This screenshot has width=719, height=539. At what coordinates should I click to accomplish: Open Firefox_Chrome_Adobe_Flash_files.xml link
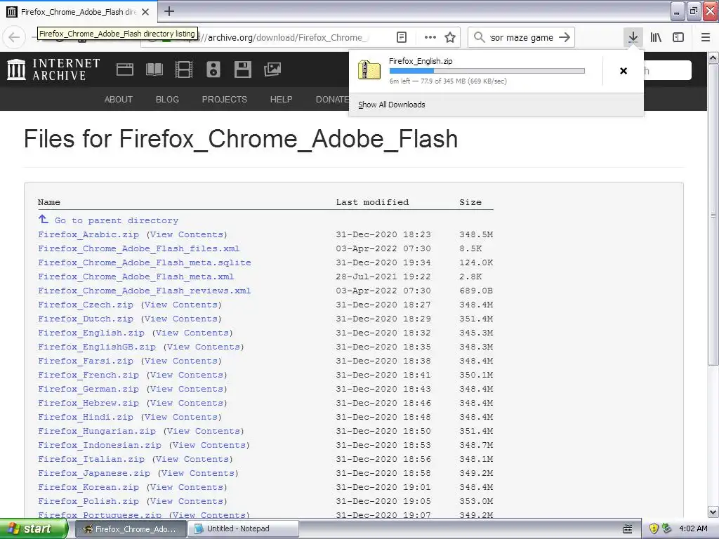pyautogui.click(x=139, y=249)
